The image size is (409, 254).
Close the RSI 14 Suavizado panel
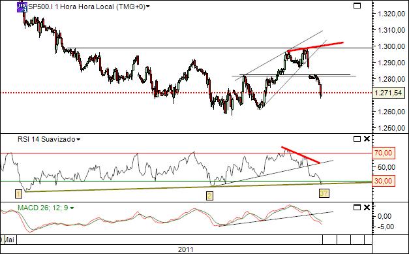click(367, 139)
